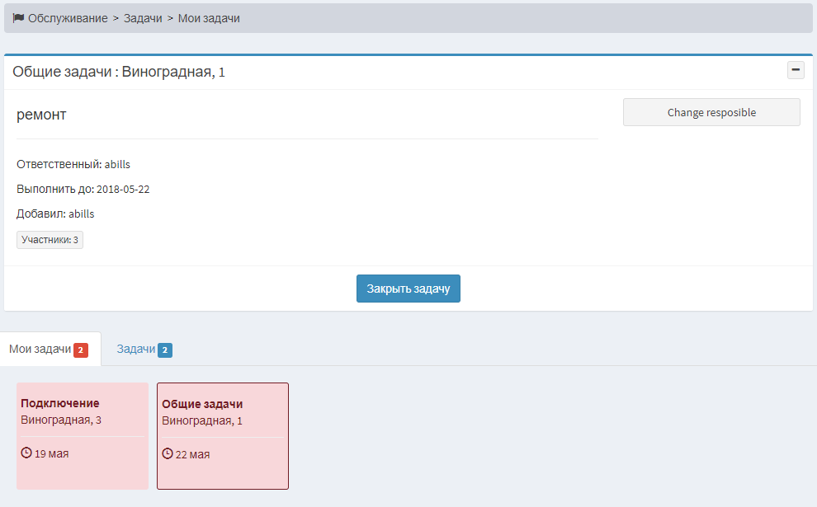This screenshot has height=507, width=817.
Task: Click the clock icon next to 19 мая
Action: (26, 453)
